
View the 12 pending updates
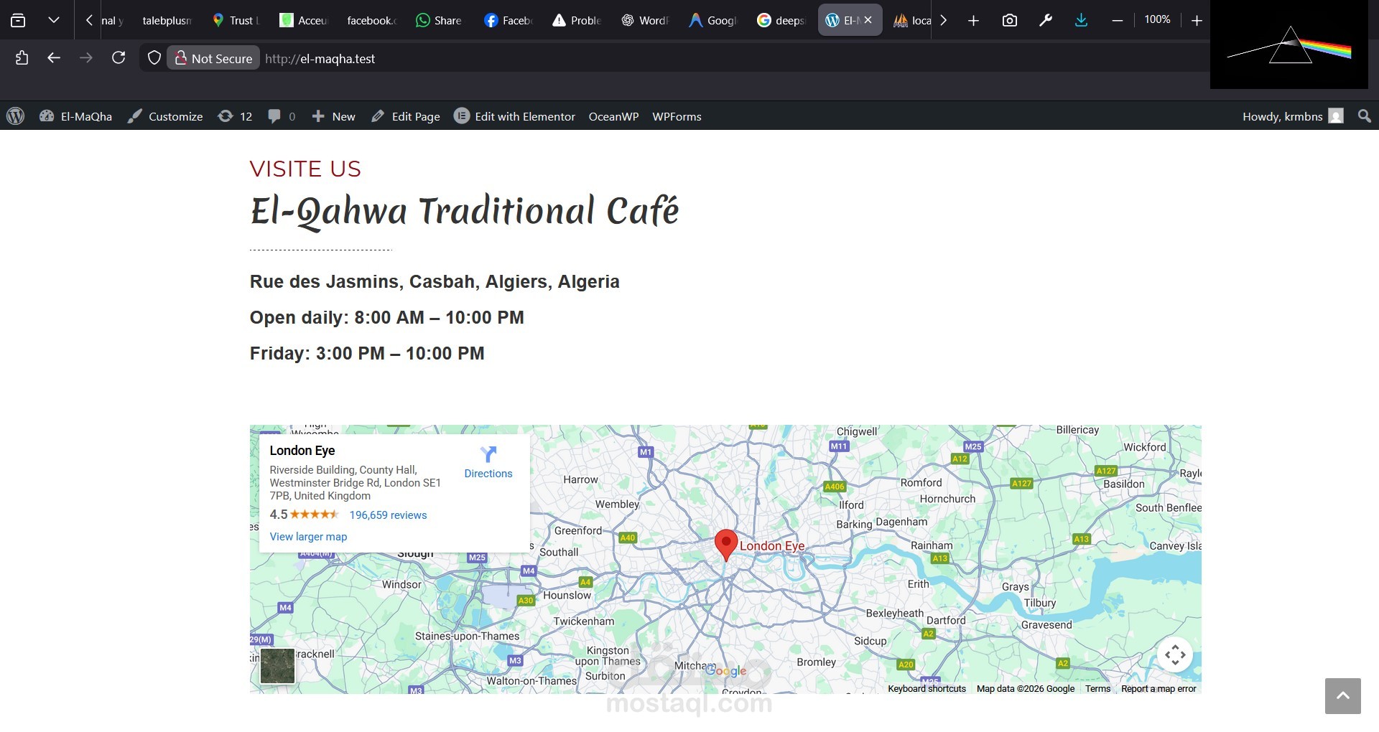pos(236,116)
